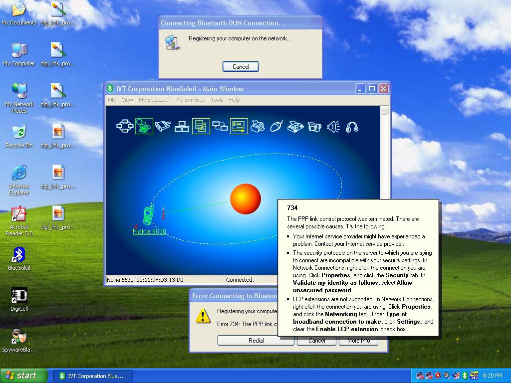
Task: Click the Nokia 6630 device label
Action: point(149,231)
